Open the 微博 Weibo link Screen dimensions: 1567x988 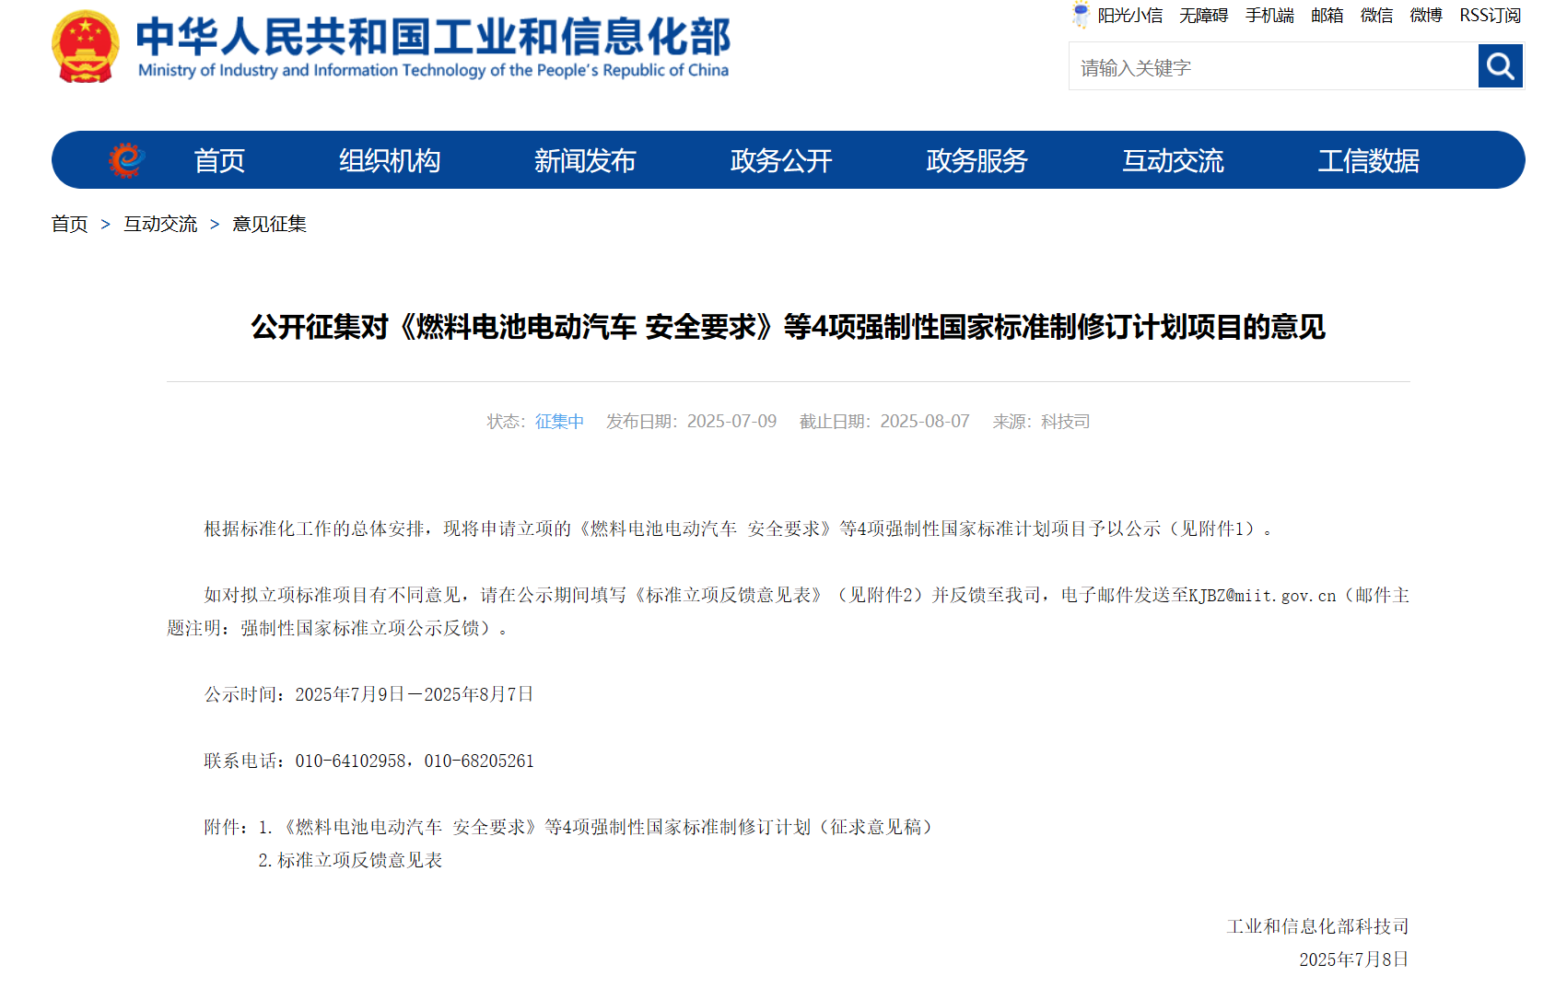click(1424, 16)
